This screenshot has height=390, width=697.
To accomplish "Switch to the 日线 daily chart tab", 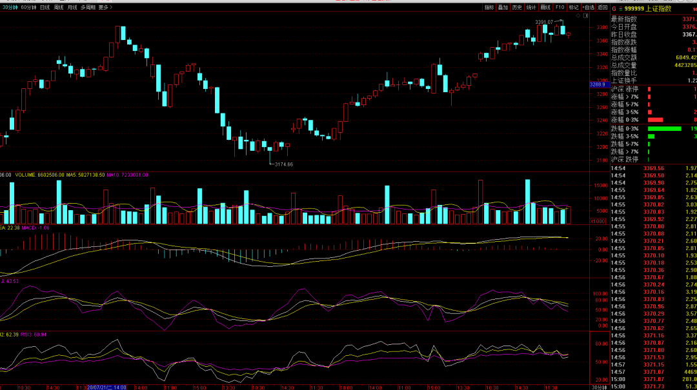I will click(45, 8).
